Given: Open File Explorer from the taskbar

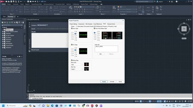Looking at the screenshot, I should click(x=48, y=106).
